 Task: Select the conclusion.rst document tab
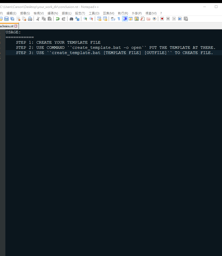tap(6, 26)
